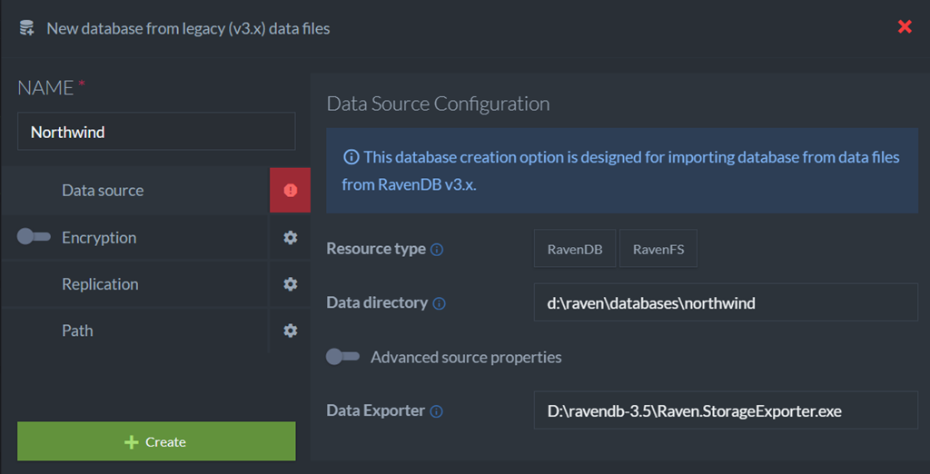Close the new database dialog
930x474 pixels.
905,26
